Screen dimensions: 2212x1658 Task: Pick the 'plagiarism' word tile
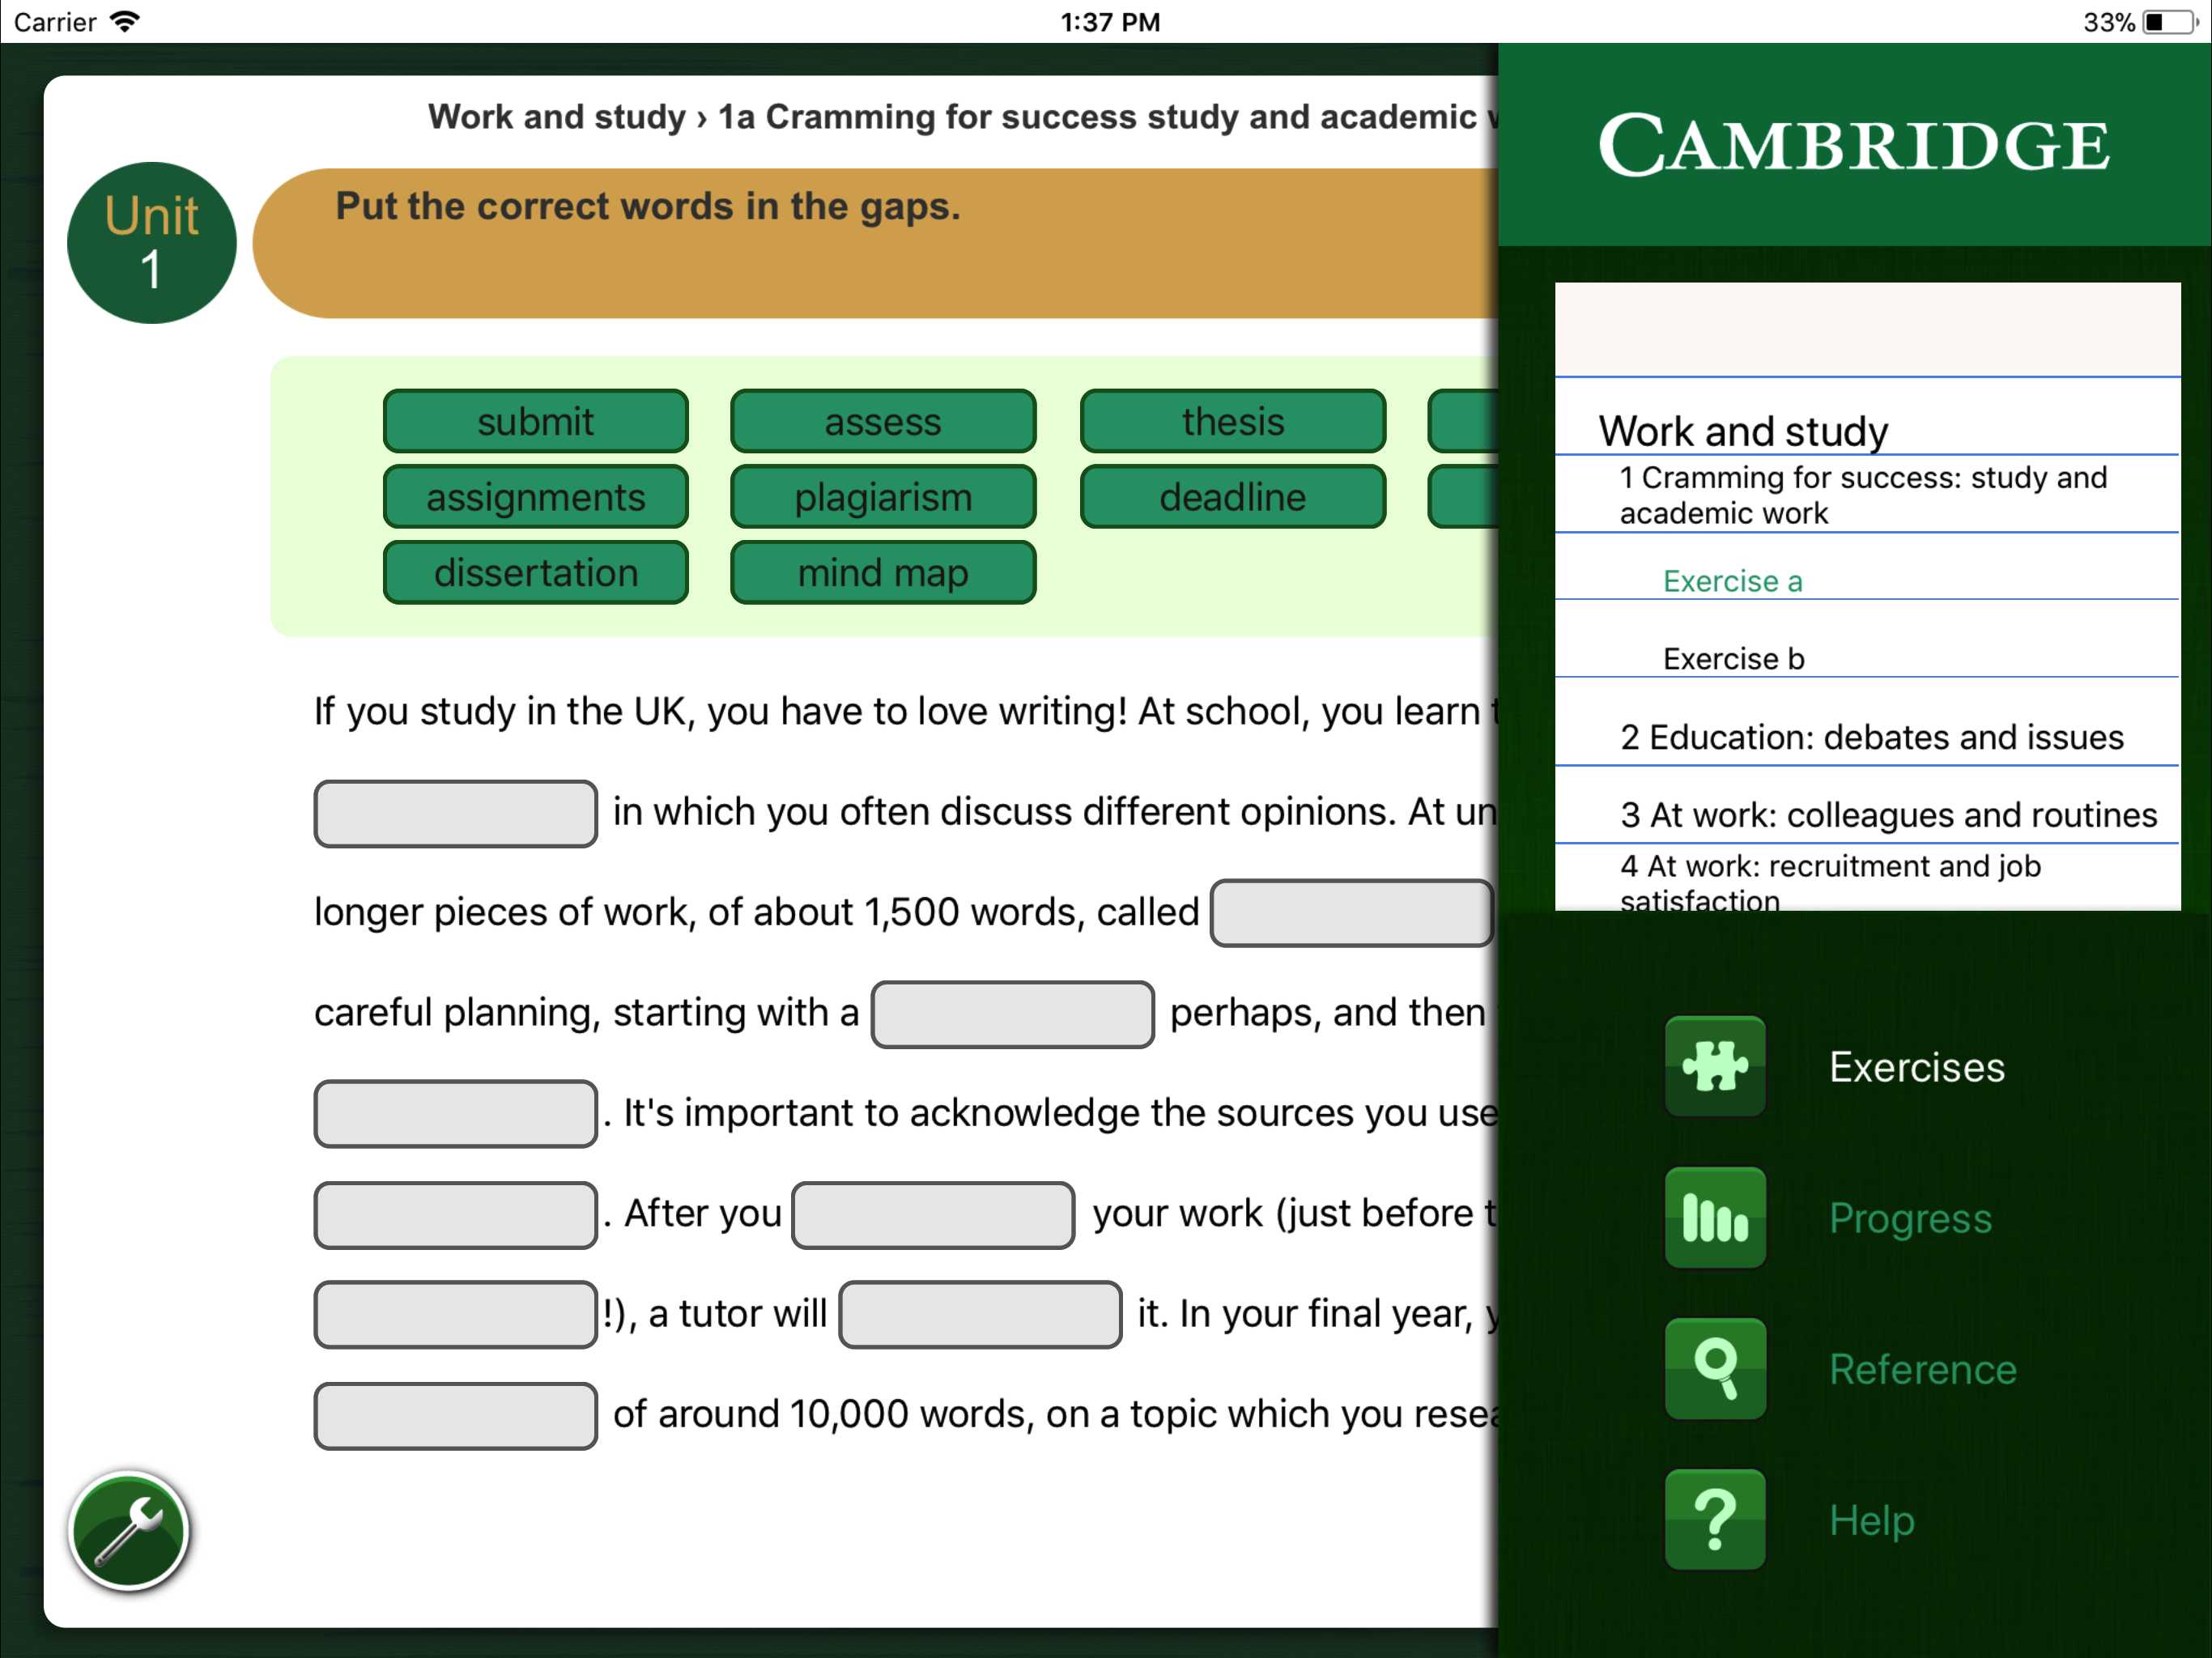click(882, 497)
